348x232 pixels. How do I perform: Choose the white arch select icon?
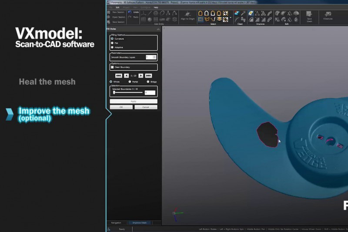click(207, 13)
